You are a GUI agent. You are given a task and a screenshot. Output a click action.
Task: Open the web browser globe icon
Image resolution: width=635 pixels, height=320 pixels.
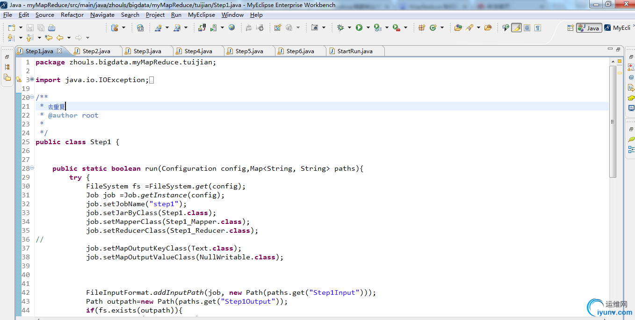(231, 28)
